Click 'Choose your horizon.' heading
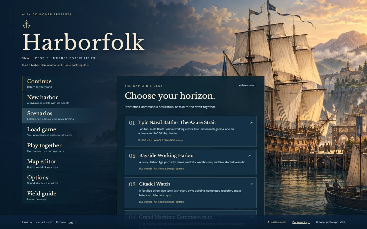The width and height of the screenshot is (367, 229). (170, 96)
